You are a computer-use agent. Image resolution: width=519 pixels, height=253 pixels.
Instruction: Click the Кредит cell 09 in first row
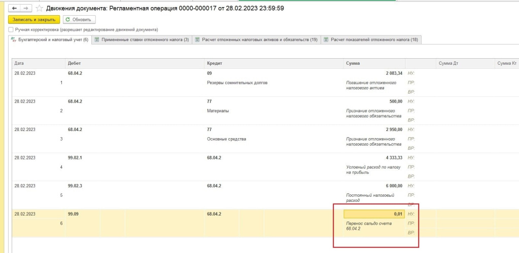click(x=210, y=73)
